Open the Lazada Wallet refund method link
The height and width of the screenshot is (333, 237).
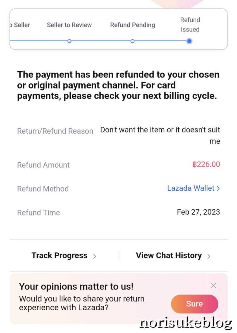click(191, 188)
